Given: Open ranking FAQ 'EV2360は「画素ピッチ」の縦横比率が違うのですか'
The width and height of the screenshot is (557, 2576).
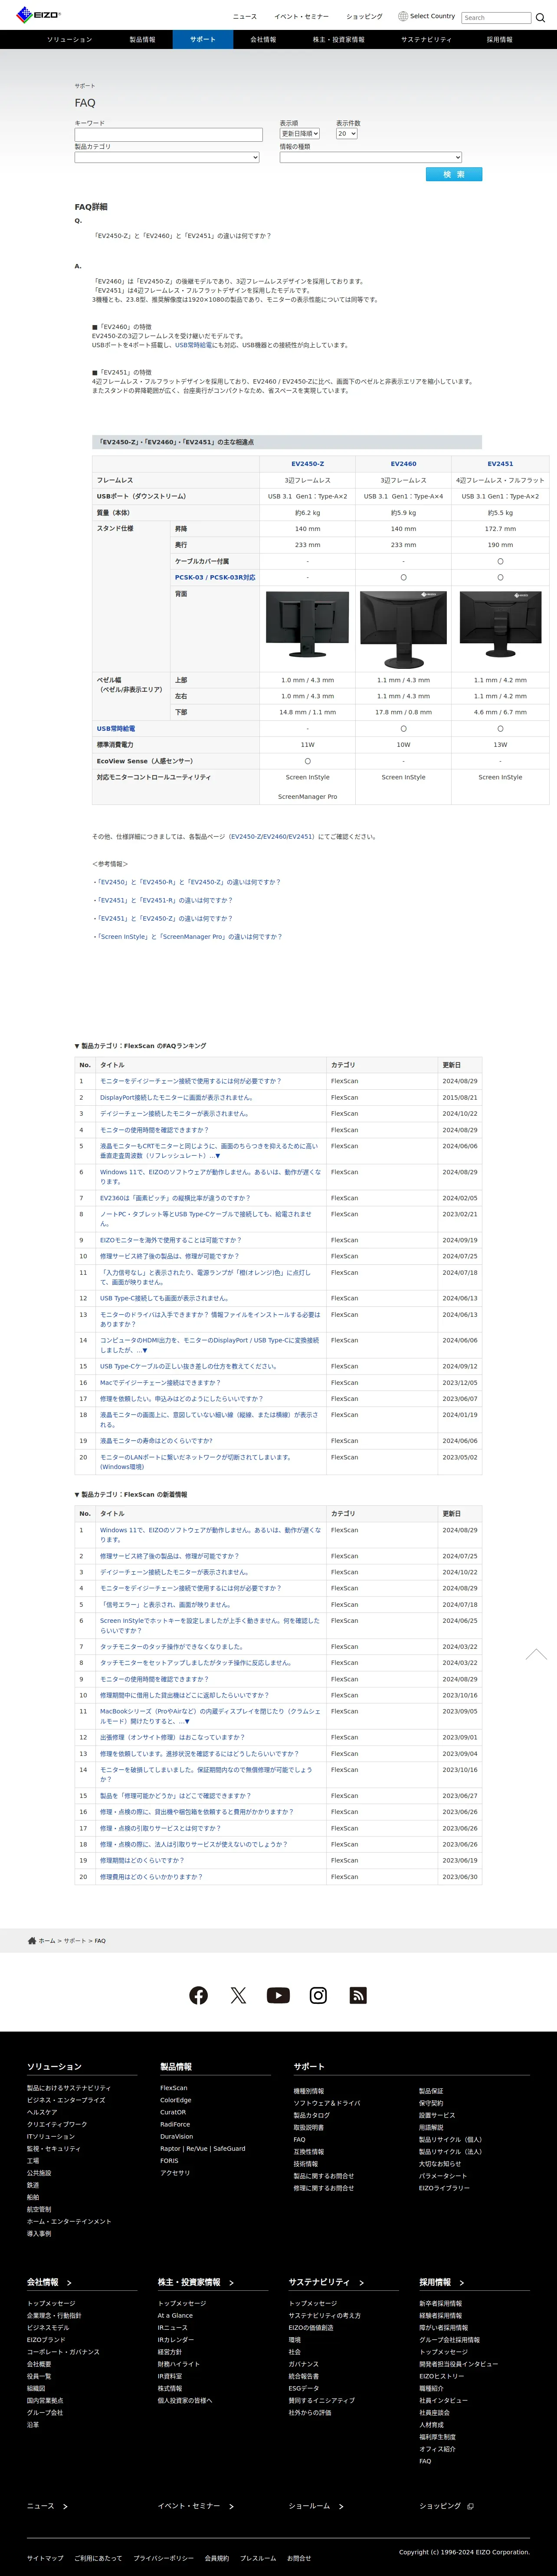Looking at the screenshot, I should [175, 1198].
